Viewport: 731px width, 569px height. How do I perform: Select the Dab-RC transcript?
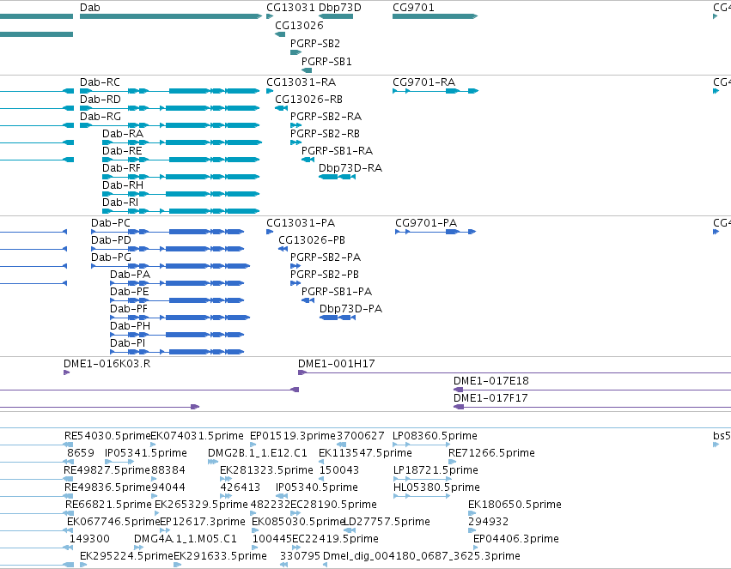click(x=170, y=91)
